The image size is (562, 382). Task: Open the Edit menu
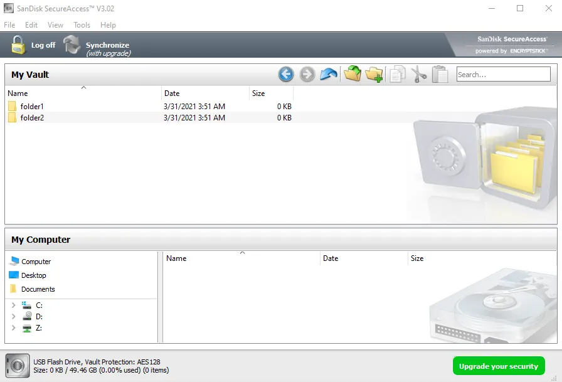coord(31,24)
